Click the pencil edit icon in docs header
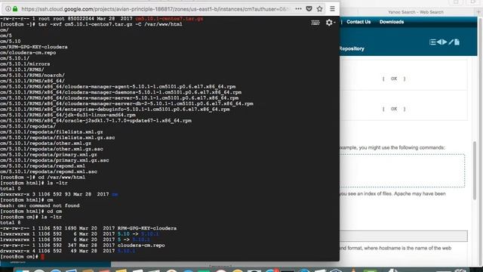 click(451, 42)
